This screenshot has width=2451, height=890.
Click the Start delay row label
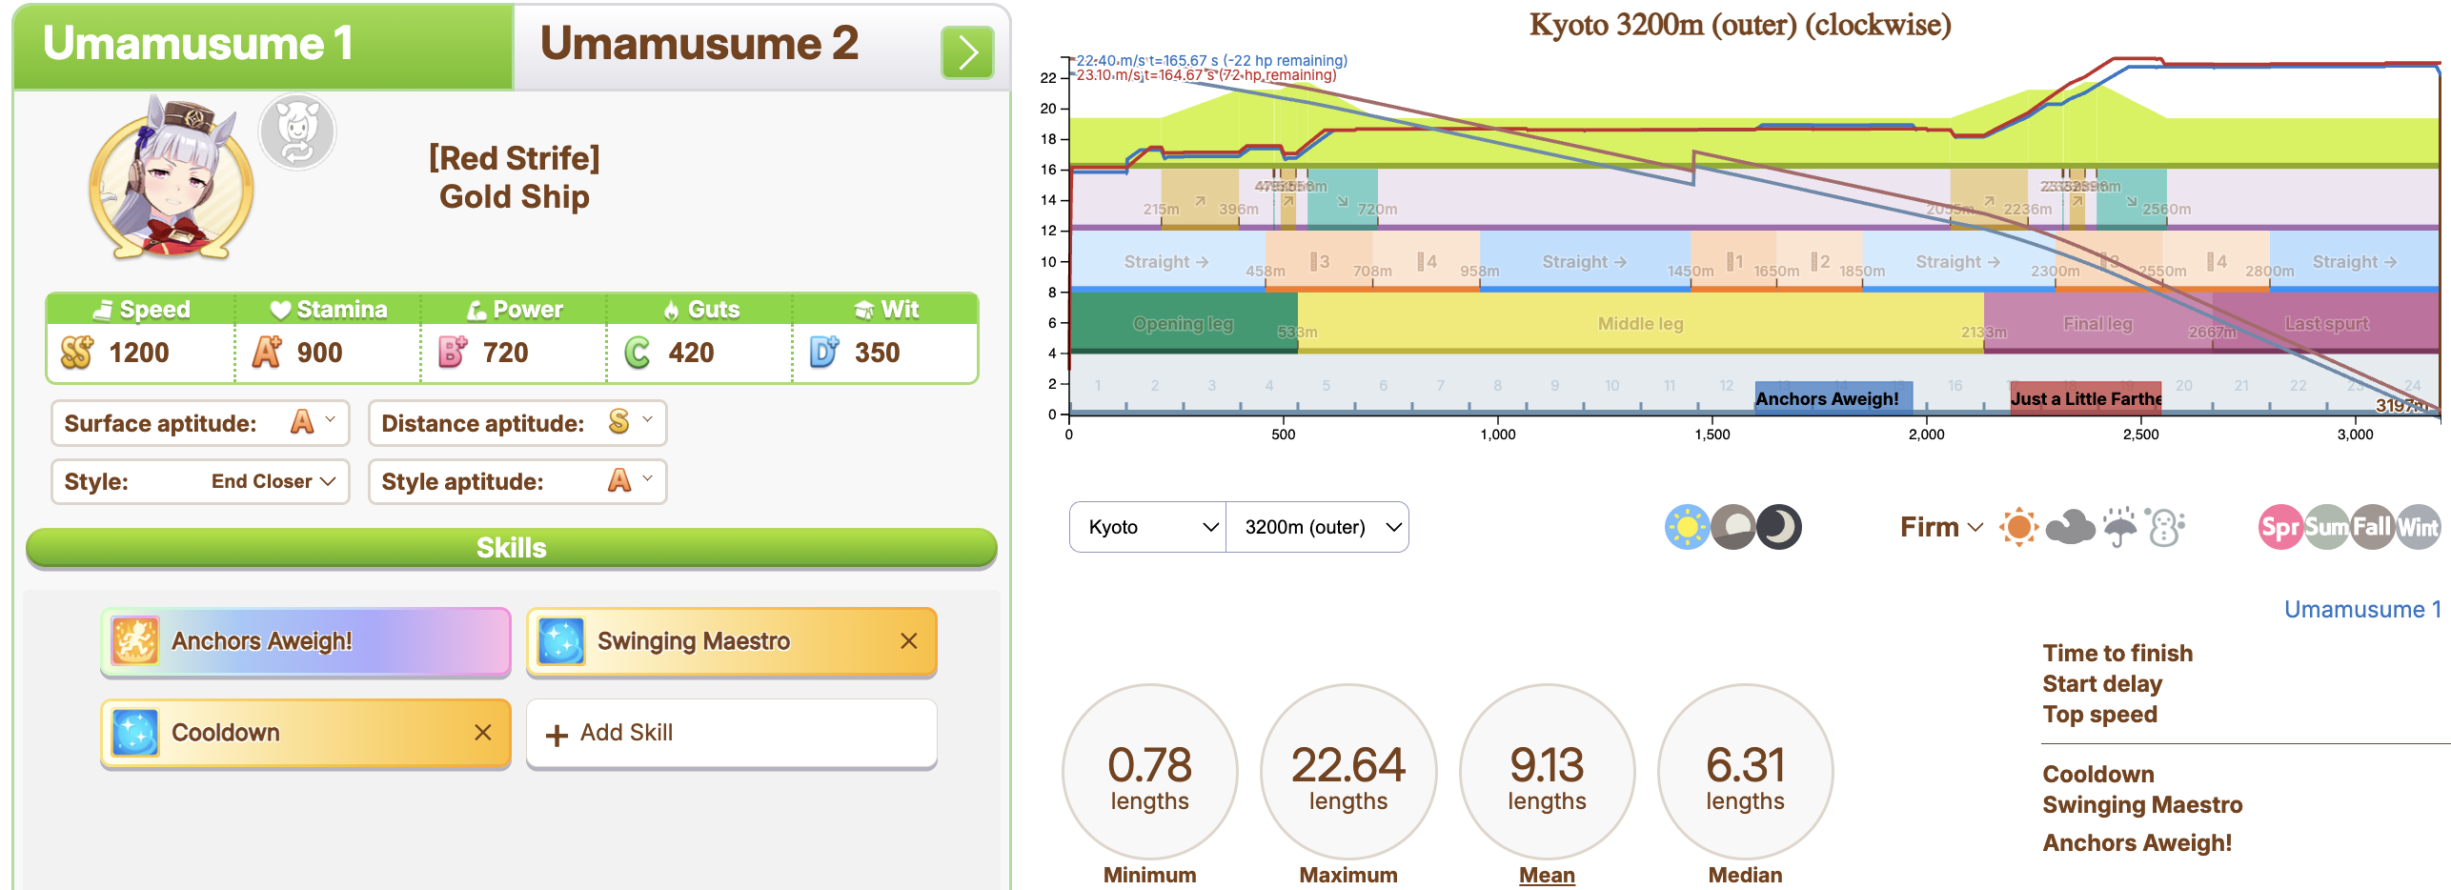tap(2102, 684)
